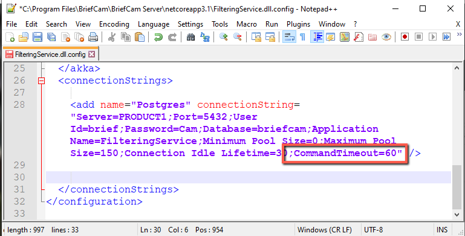This screenshot has height=236, width=465.
Task: Start macro recording with red dot icon
Action: coord(405,37)
